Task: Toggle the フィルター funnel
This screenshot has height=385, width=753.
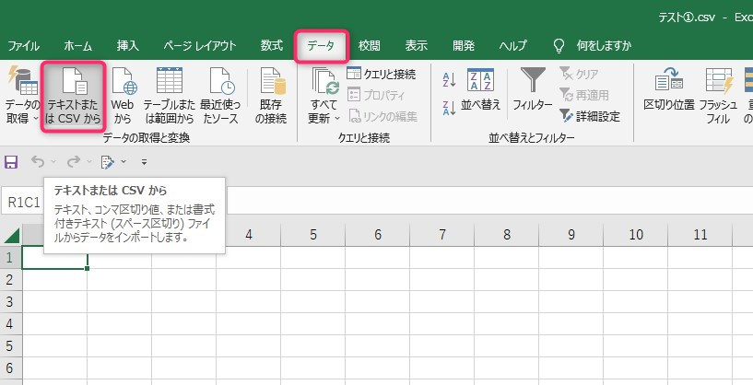Action: tap(533, 88)
